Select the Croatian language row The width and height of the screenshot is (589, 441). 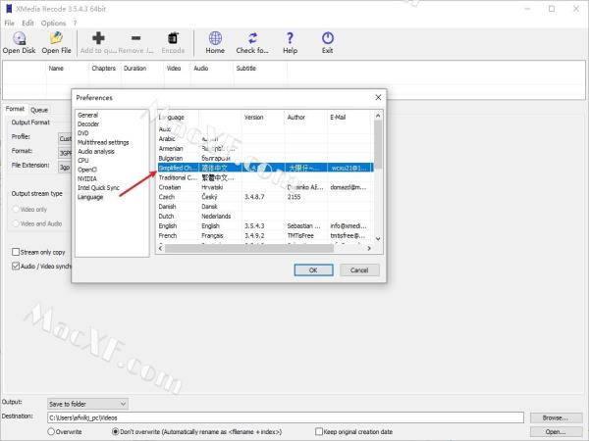coord(265,187)
